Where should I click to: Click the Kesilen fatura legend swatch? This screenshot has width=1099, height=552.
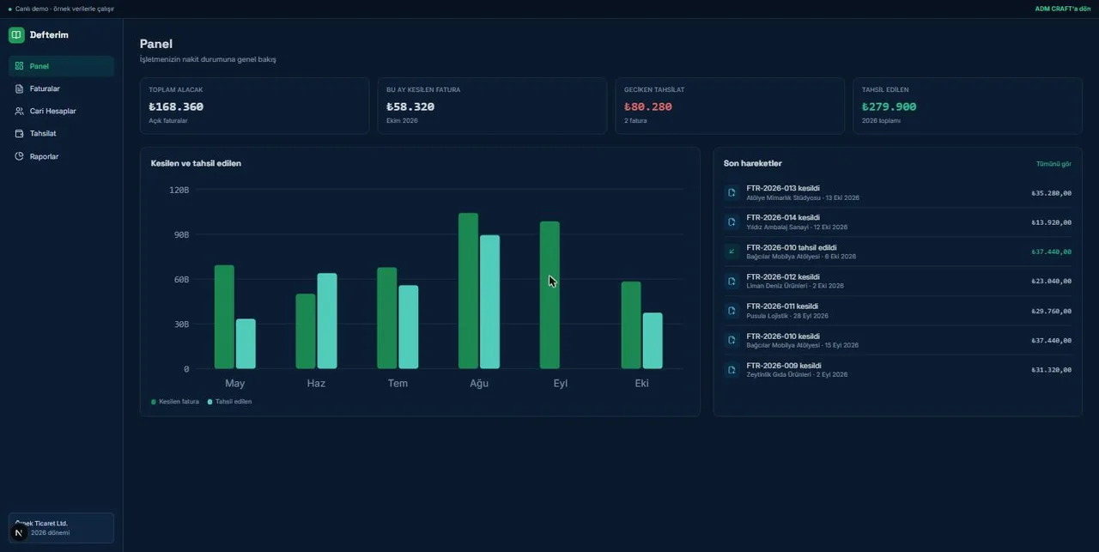(x=154, y=402)
